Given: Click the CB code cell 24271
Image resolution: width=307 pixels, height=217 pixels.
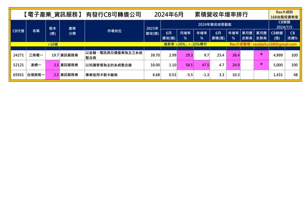Looking at the screenshot, I should [x=18, y=55].
